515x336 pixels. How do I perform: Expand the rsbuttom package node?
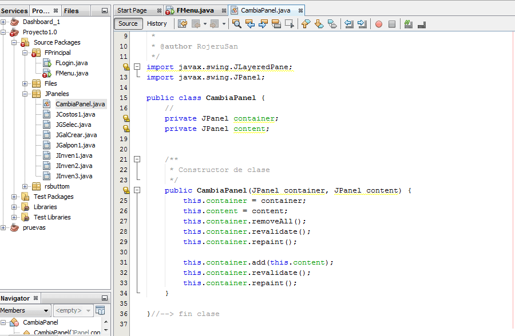(x=24, y=186)
